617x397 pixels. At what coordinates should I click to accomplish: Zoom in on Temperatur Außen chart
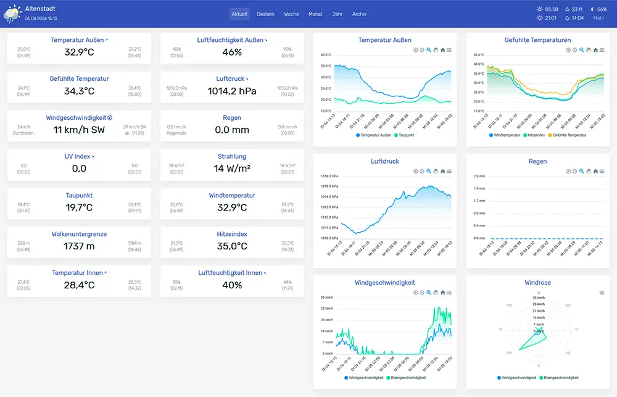click(x=415, y=50)
